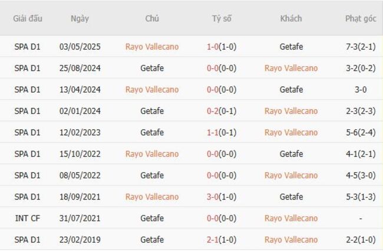Select the date 15/10/2022
The height and width of the screenshot is (252, 383).
pos(80,154)
